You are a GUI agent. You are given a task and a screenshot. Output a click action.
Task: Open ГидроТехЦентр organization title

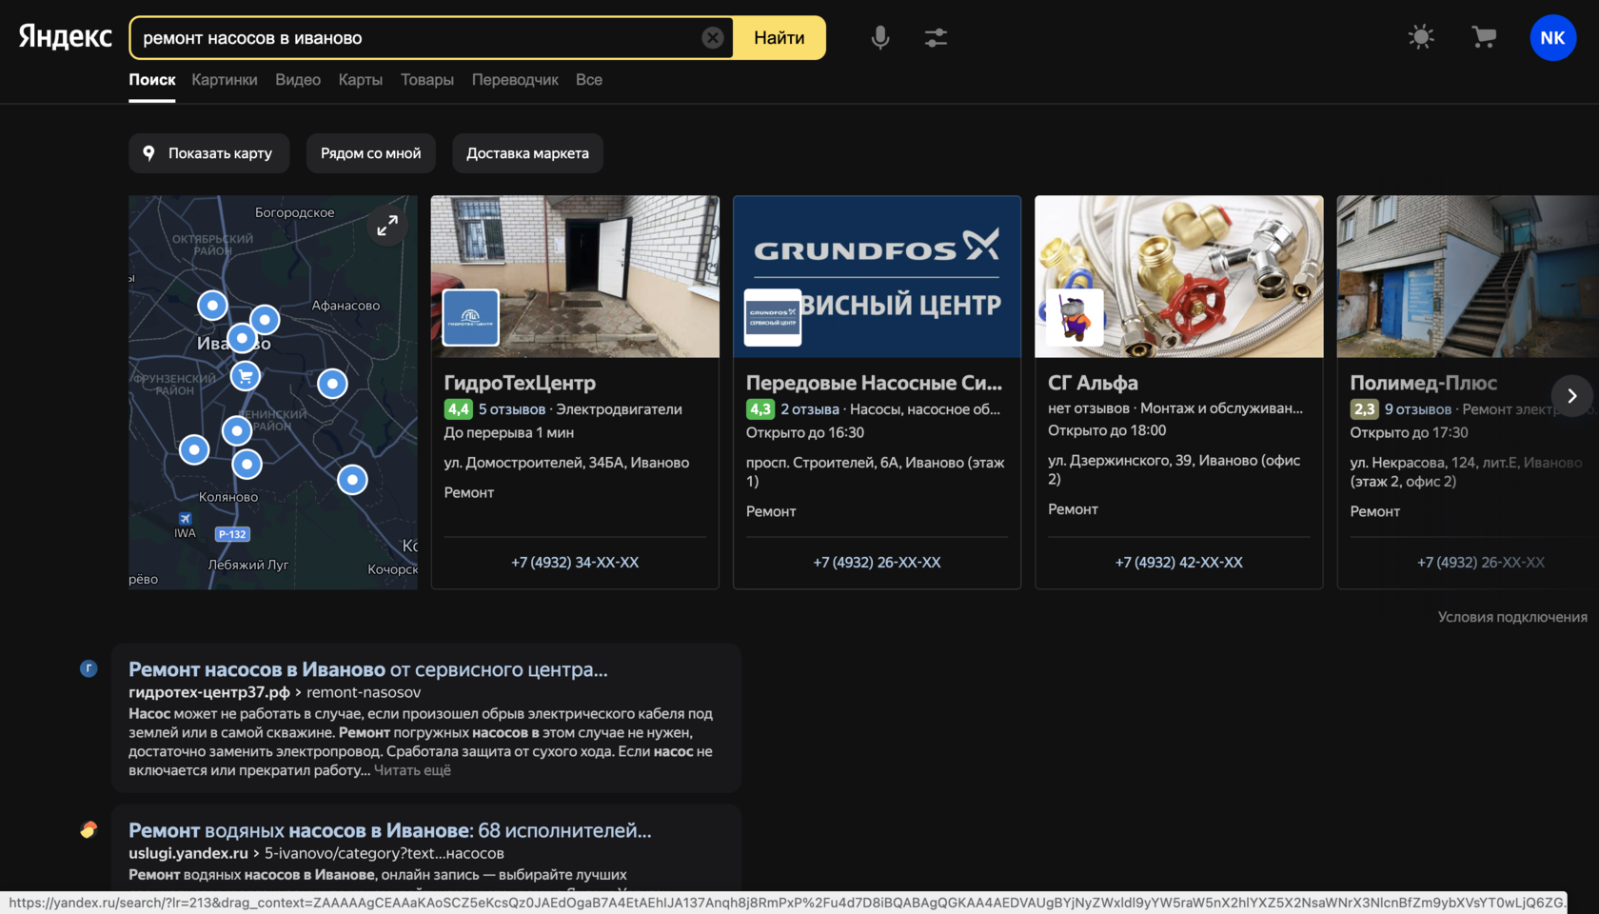[x=520, y=383]
